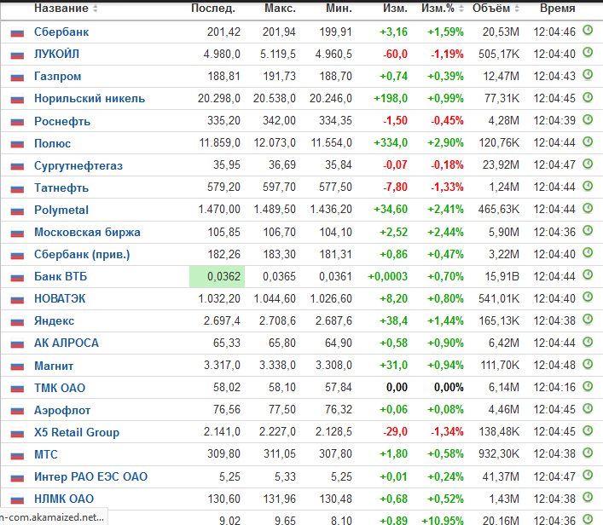
Task: Open the Интер РАО ЕЭС ОАО link
Action: pos(90,476)
